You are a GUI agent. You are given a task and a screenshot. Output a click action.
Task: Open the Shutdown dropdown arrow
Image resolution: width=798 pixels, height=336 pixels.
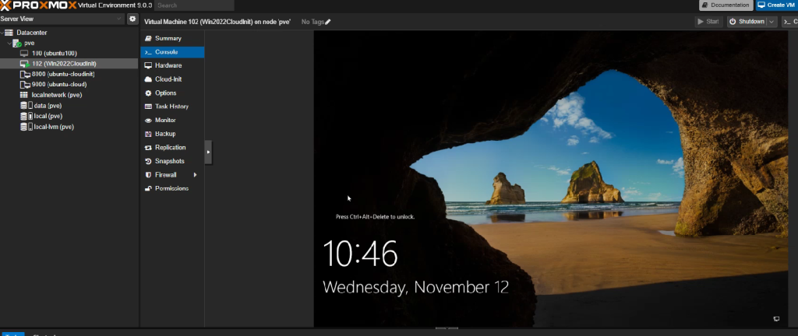click(x=772, y=22)
